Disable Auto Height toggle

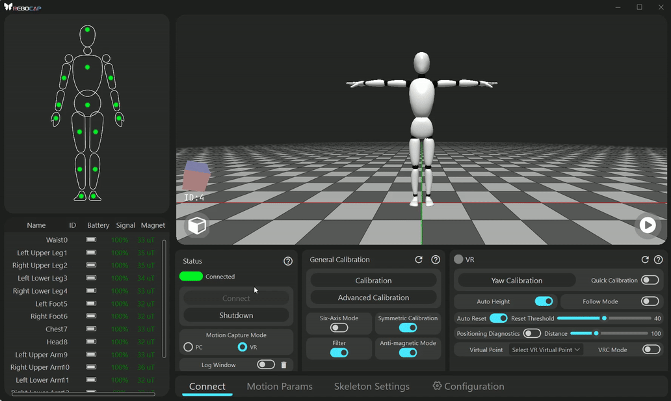coord(544,301)
